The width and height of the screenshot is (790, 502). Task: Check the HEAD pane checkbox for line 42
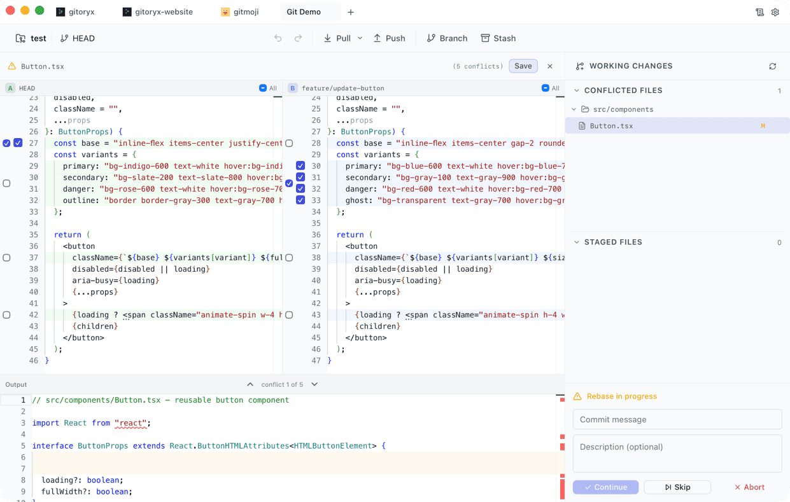click(x=6, y=315)
